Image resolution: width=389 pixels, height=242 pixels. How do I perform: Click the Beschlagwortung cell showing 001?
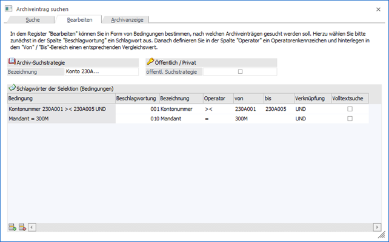click(x=136, y=108)
